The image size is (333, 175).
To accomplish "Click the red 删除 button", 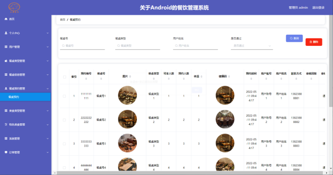I will [x=314, y=42].
